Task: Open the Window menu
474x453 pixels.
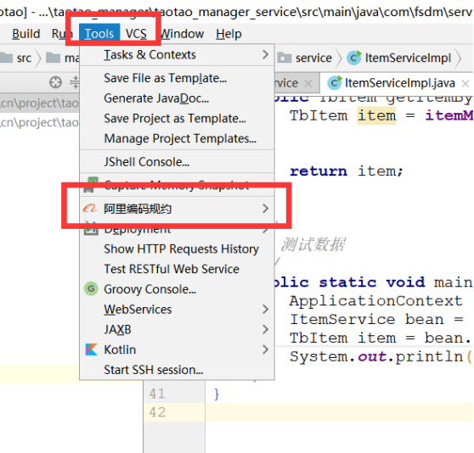Action: tap(182, 33)
